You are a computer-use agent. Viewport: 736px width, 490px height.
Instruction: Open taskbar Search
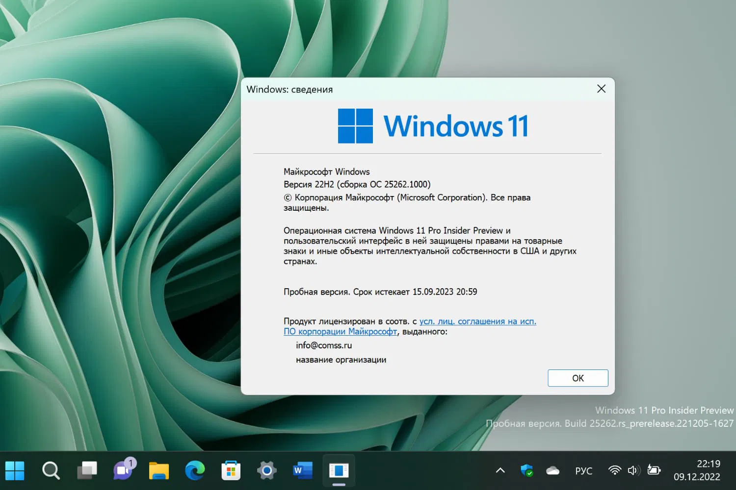tap(51, 471)
